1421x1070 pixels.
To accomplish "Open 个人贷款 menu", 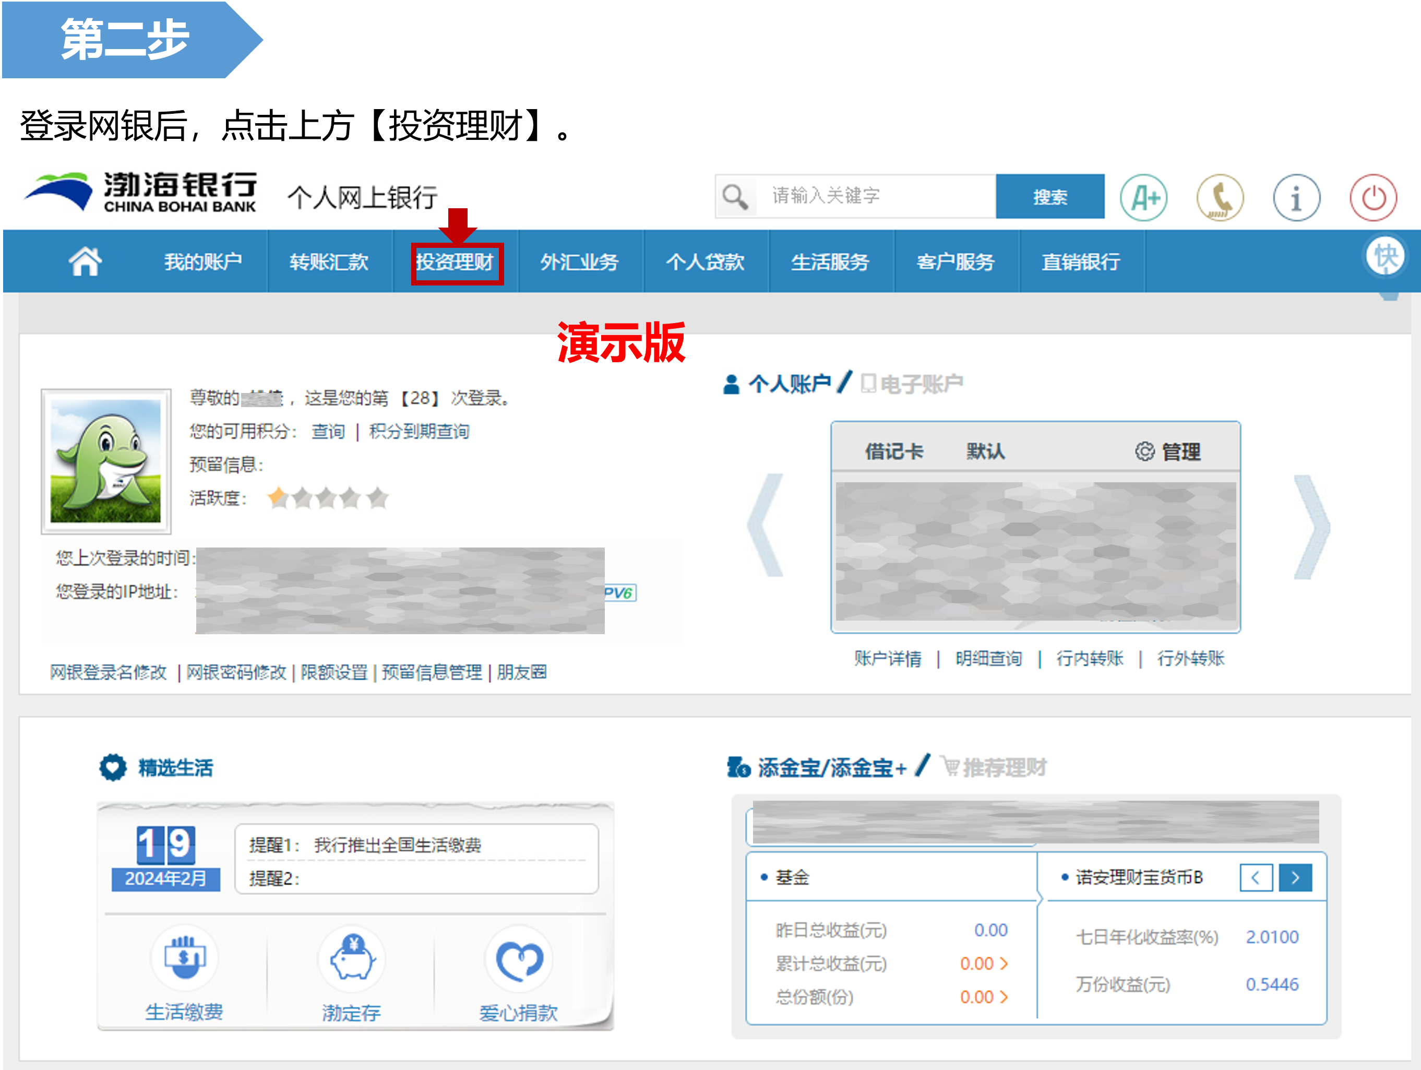I will pyautogui.click(x=706, y=261).
